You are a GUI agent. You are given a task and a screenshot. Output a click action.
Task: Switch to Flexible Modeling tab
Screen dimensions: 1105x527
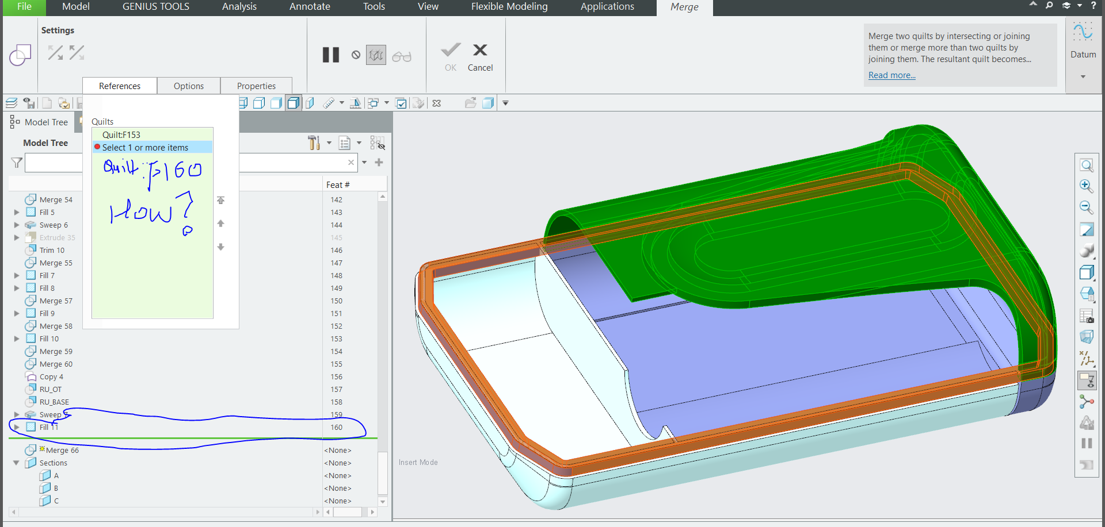[x=509, y=7]
